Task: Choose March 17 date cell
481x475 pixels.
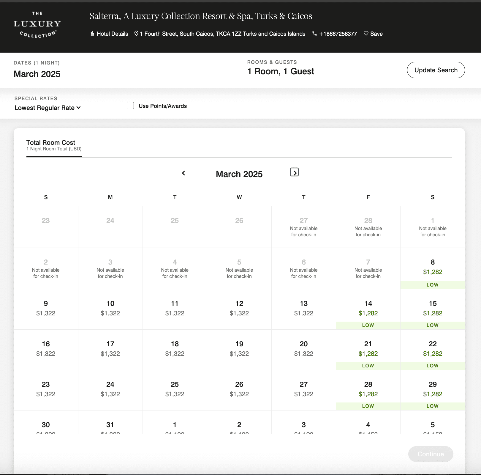Action: point(110,350)
